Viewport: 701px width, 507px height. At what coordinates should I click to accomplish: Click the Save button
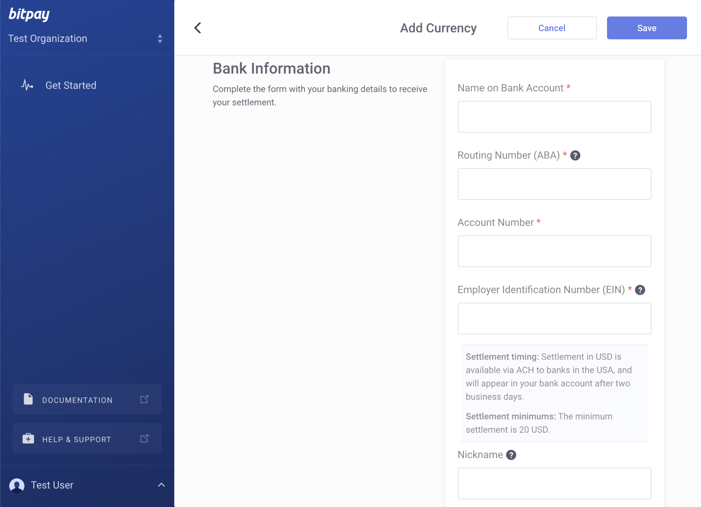tap(647, 28)
